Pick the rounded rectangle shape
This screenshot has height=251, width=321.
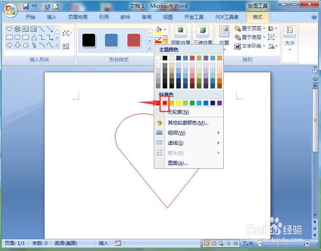pos(26,37)
